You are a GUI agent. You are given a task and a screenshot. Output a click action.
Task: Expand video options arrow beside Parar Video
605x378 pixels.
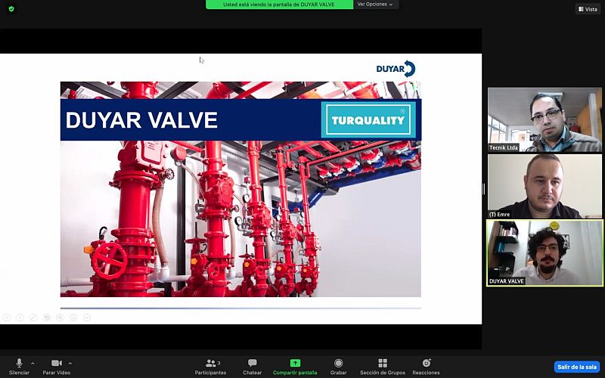point(70,364)
